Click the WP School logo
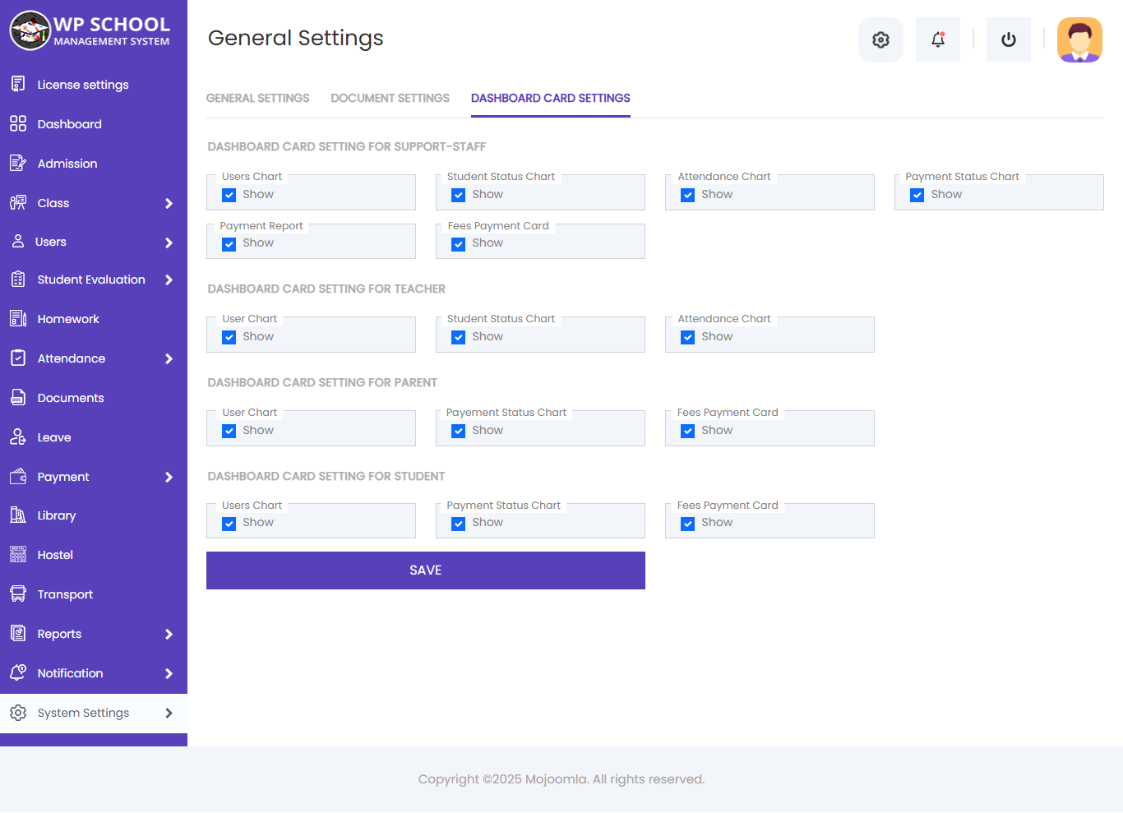The height and width of the screenshot is (813, 1123). (x=90, y=30)
